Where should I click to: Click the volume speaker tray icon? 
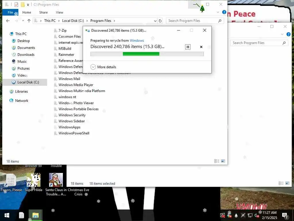pos(257,215)
